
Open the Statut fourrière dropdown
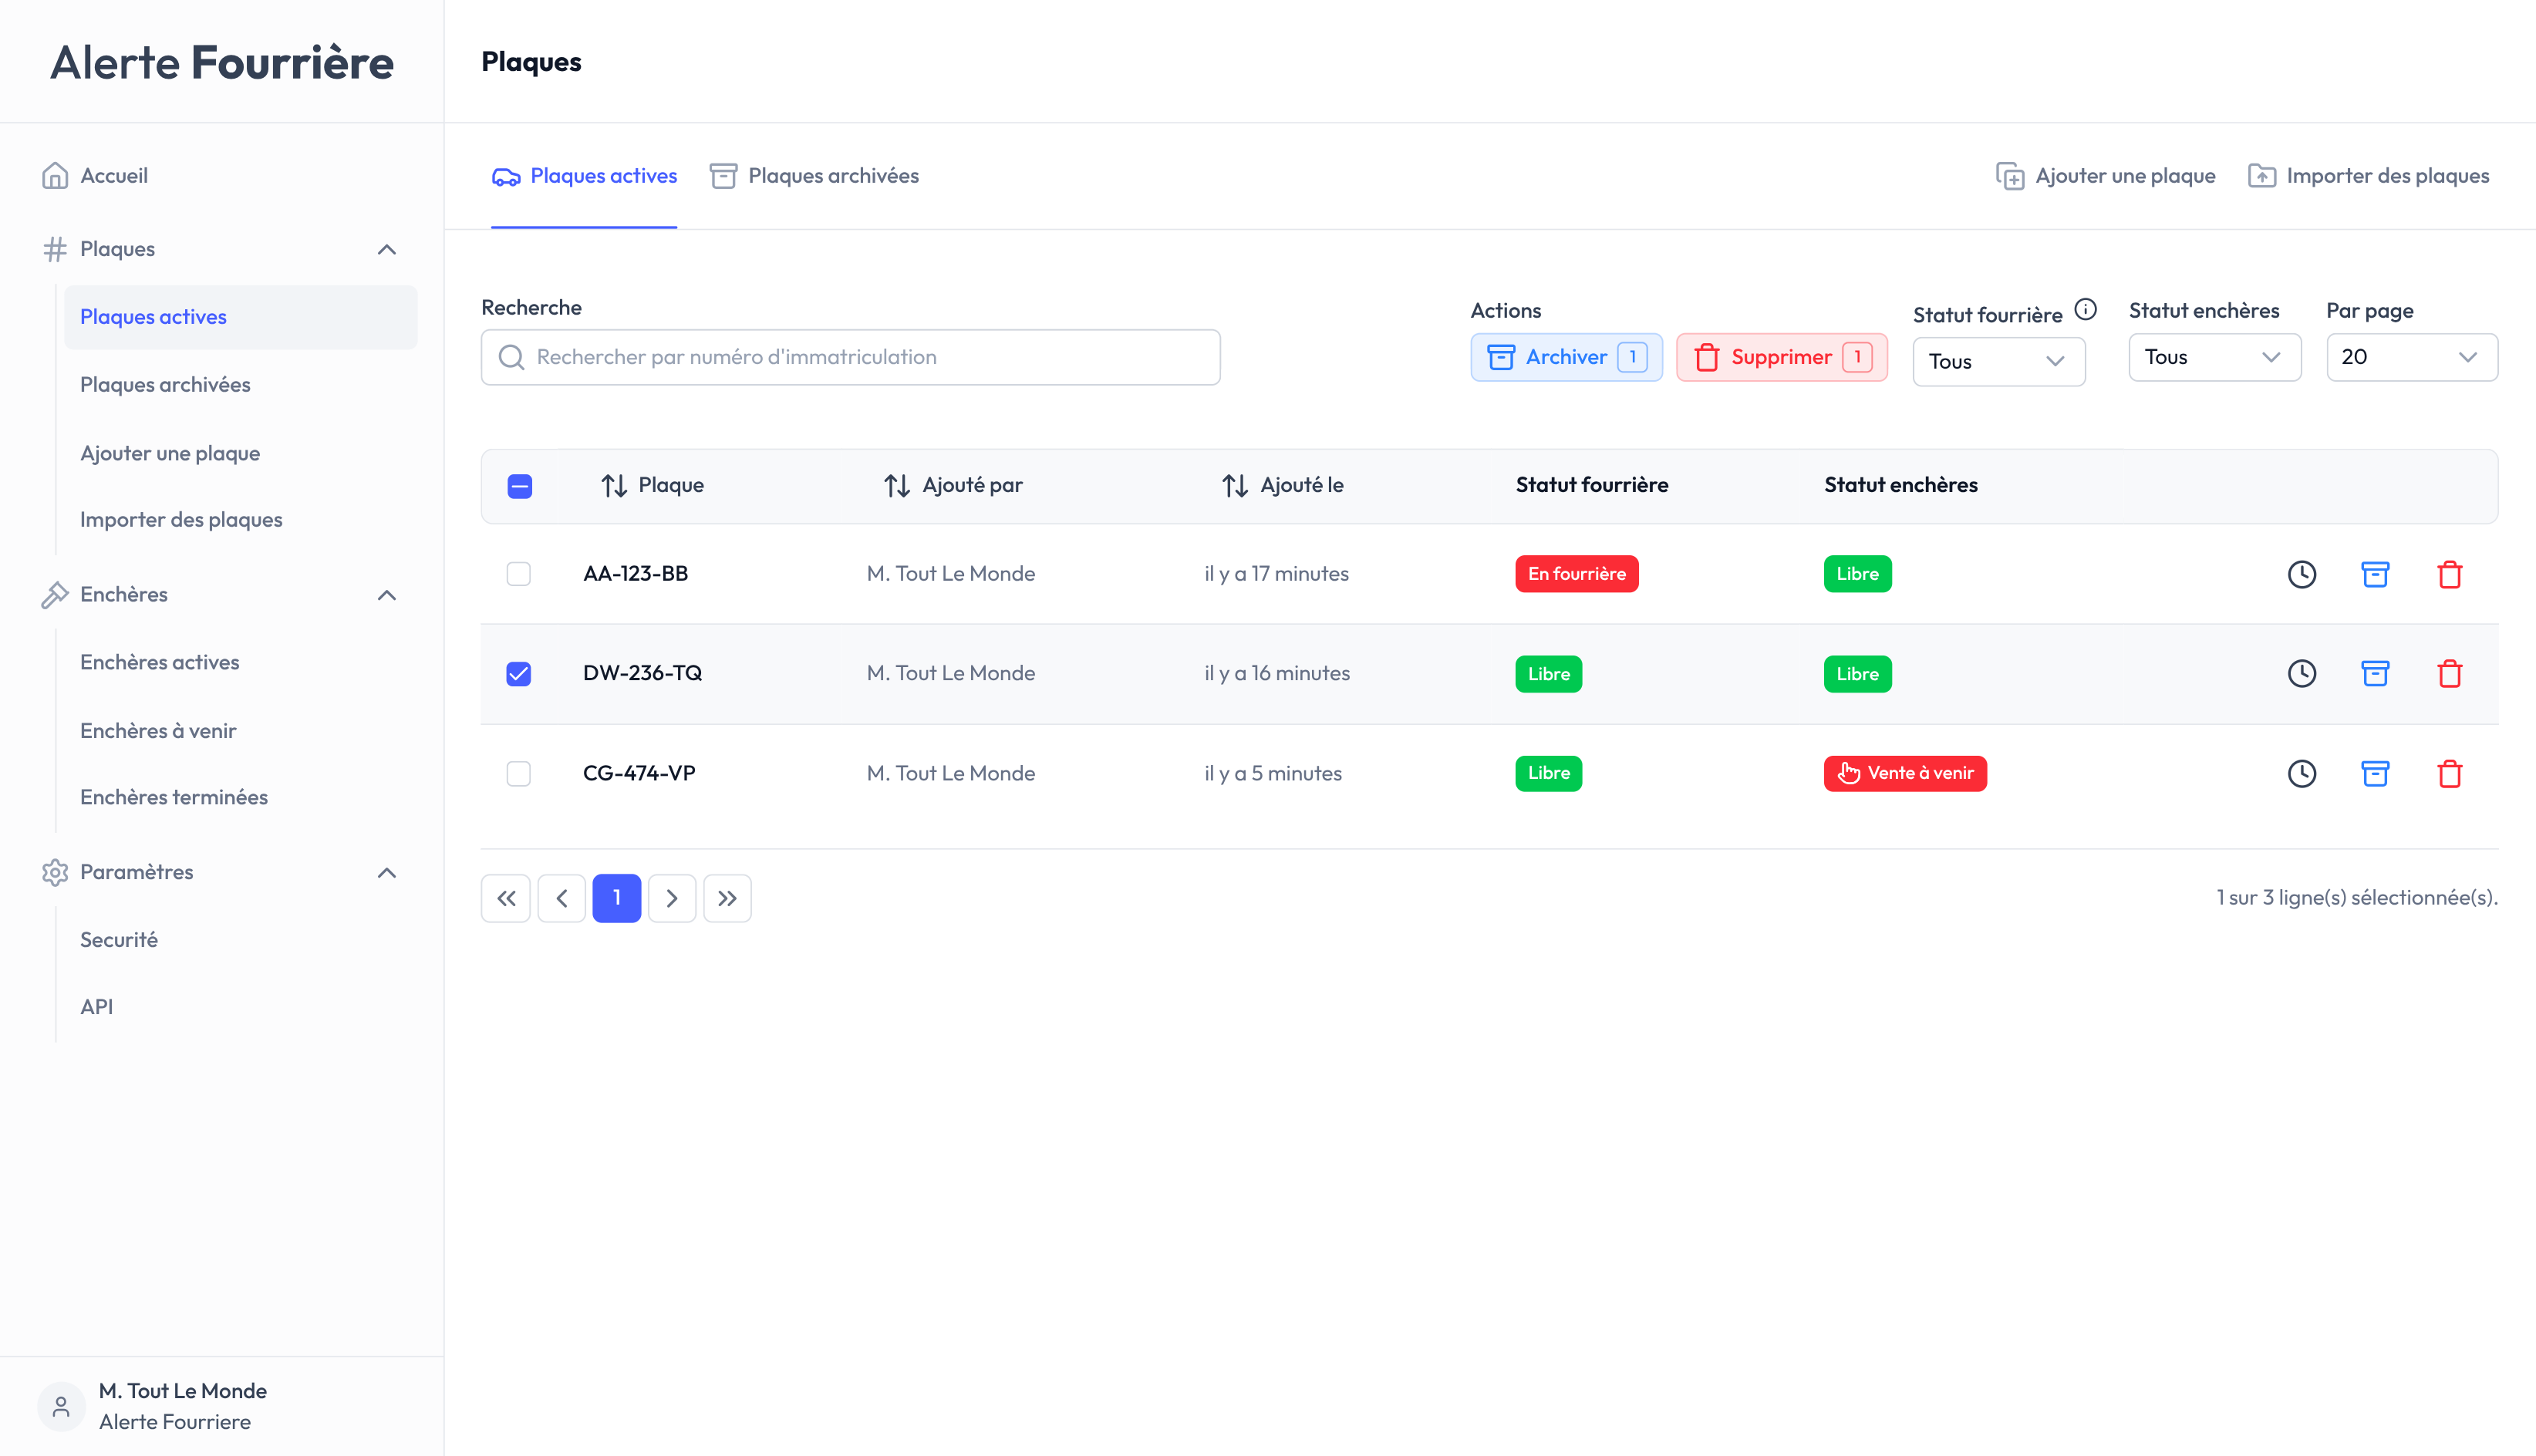[x=1998, y=361]
